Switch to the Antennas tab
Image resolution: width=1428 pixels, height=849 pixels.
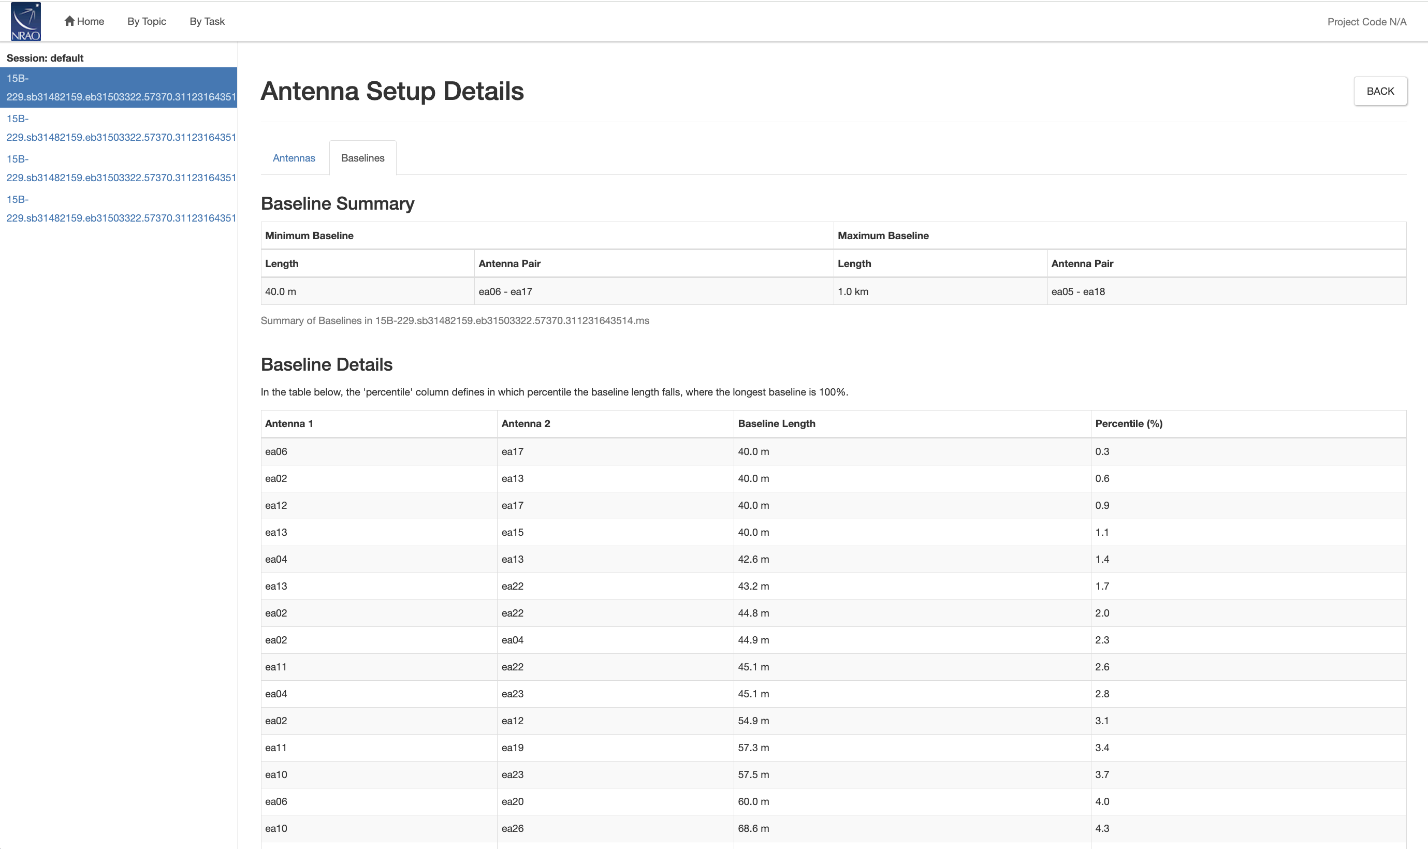tap(294, 158)
